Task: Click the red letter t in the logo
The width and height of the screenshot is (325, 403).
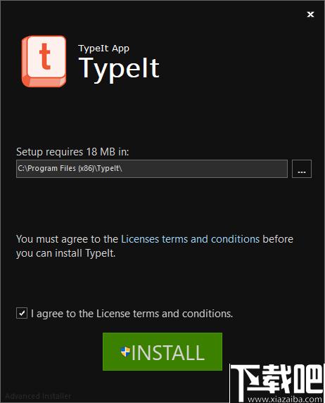Action: click(45, 56)
